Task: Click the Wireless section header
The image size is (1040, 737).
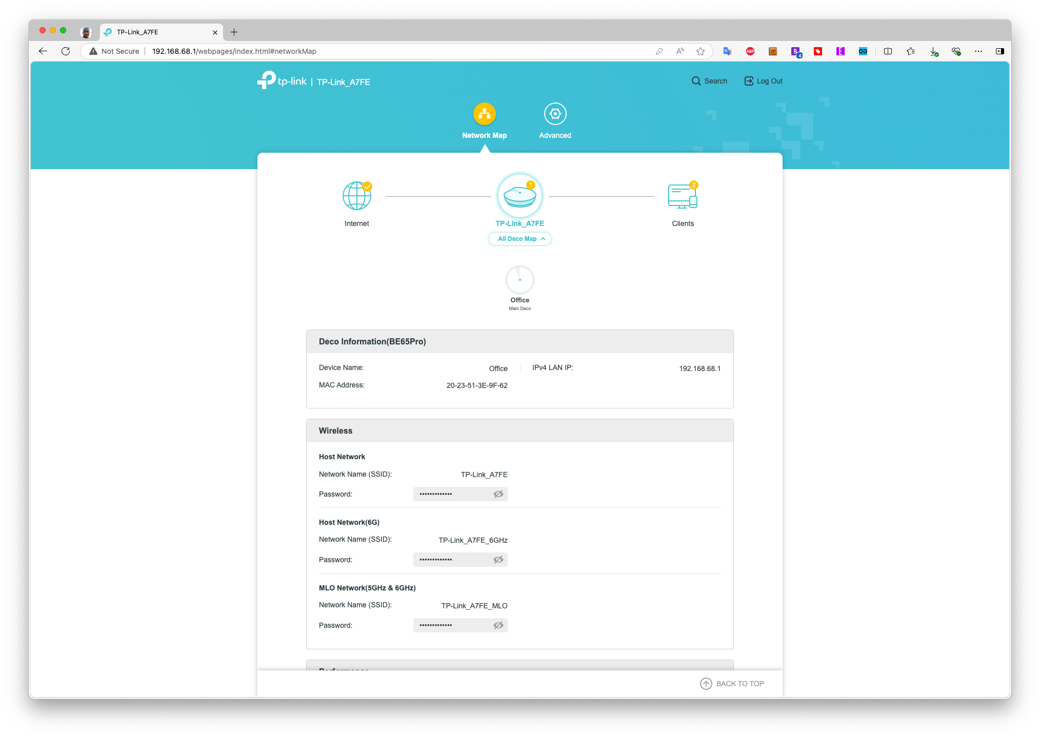Action: click(x=520, y=431)
